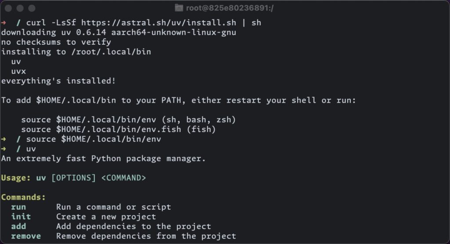Click the red prompt arrow before curl
This screenshot has width=450, height=244.
coord(4,22)
